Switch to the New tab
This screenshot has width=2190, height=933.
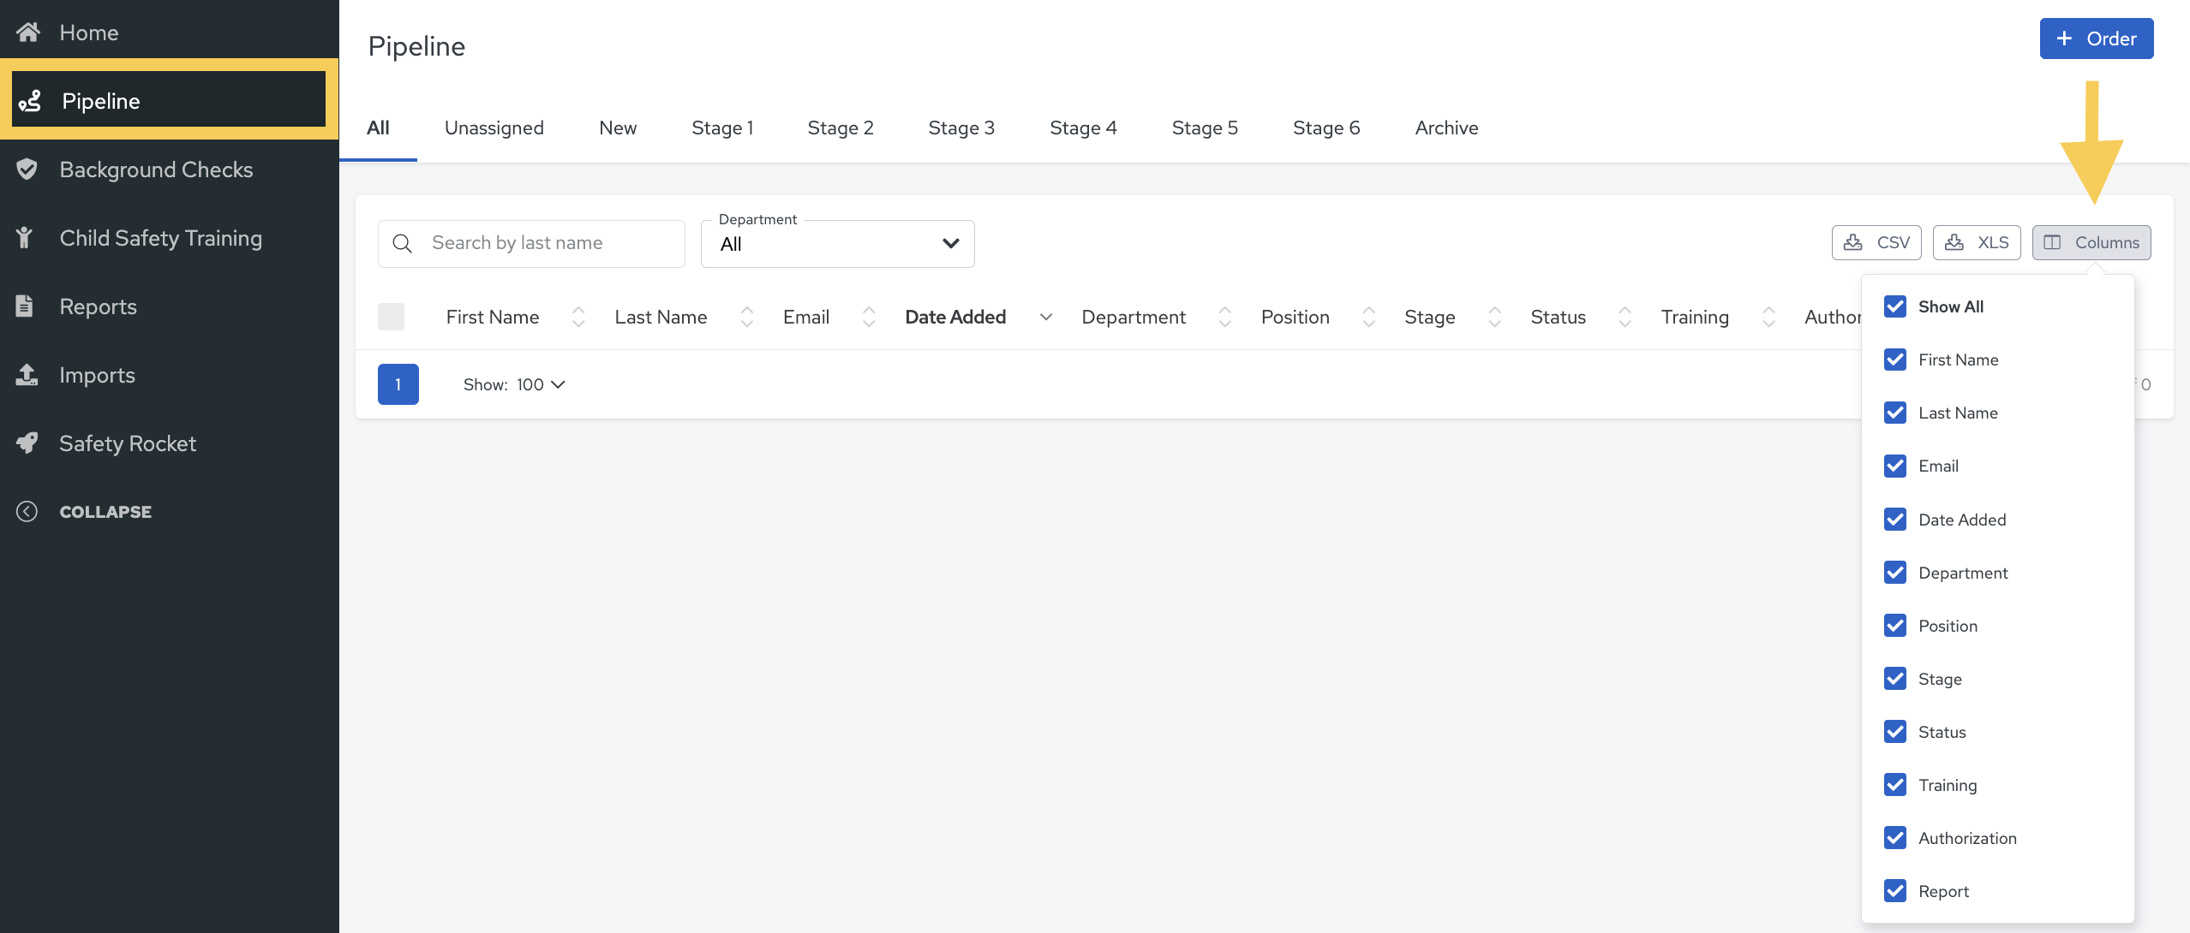[618, 128]
